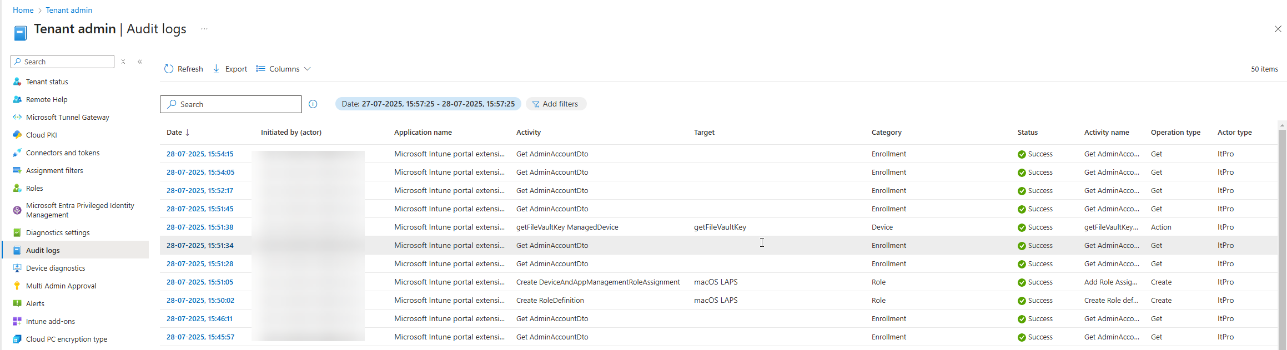The height and width of the screenshot is (350, 1287).
Task: Click the Roles sidebar icon
Action: 17,188
